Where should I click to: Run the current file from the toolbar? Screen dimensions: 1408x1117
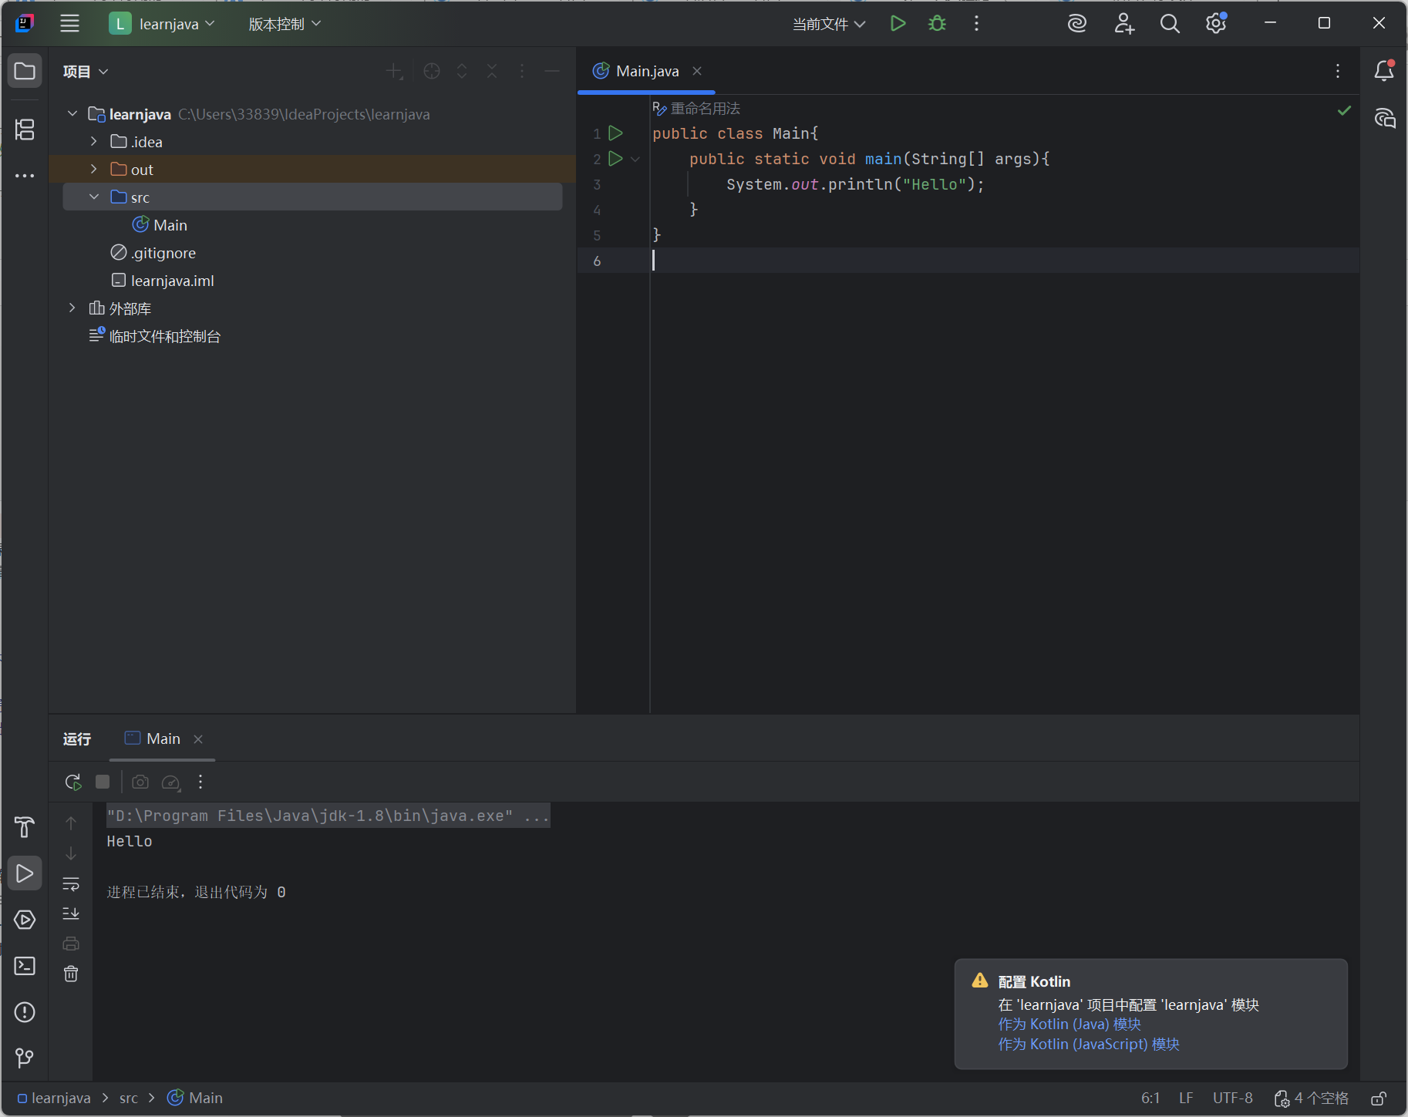[x=898, y=24]
